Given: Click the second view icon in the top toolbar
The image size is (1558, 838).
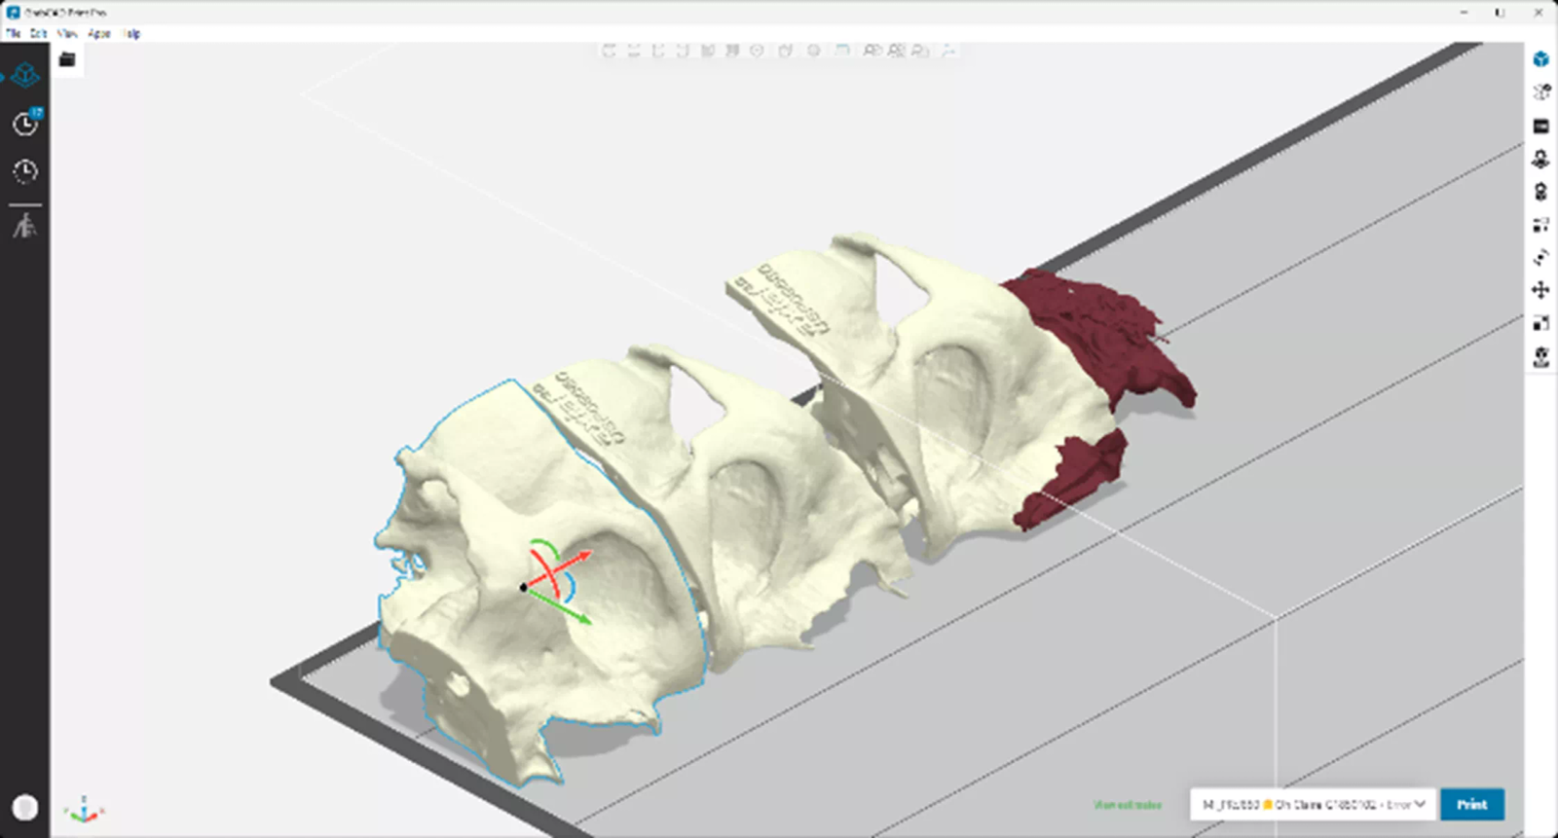Looking at the screenshot, I should 634,51.
